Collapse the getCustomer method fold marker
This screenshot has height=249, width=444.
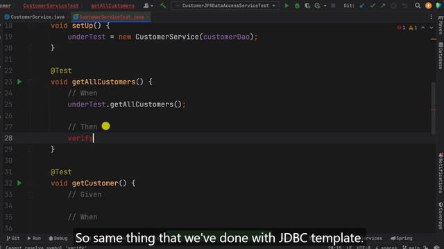coord(31,183)
